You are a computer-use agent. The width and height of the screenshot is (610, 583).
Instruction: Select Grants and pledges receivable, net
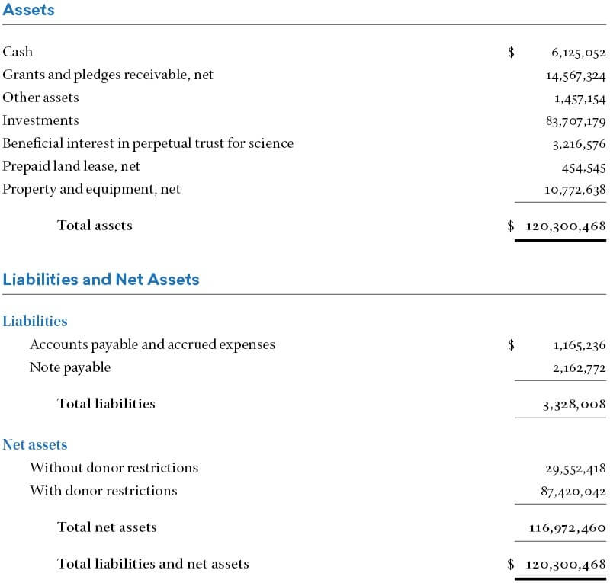point(108,75)
